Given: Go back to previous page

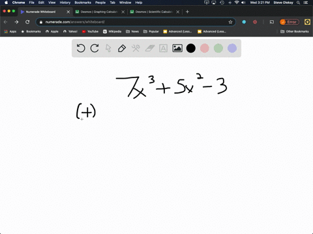Looking at the screenshot, I should (6, 22).
